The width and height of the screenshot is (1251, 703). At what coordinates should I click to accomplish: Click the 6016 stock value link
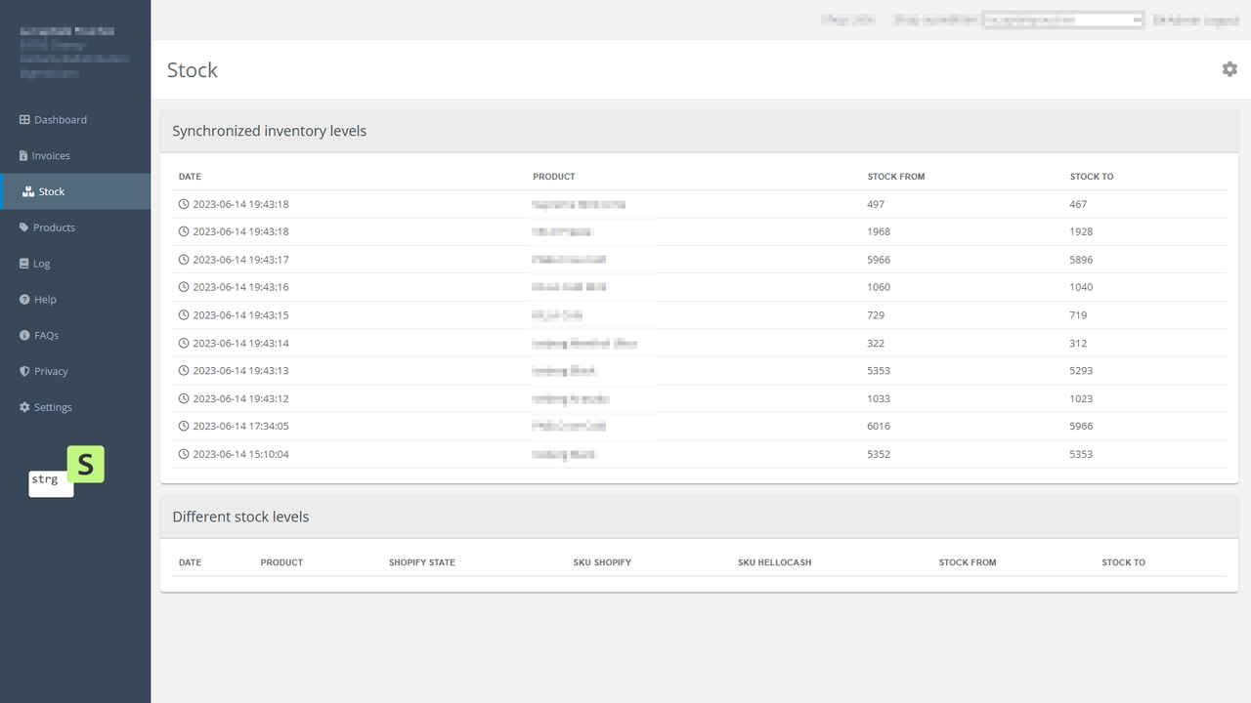point(879,426)
